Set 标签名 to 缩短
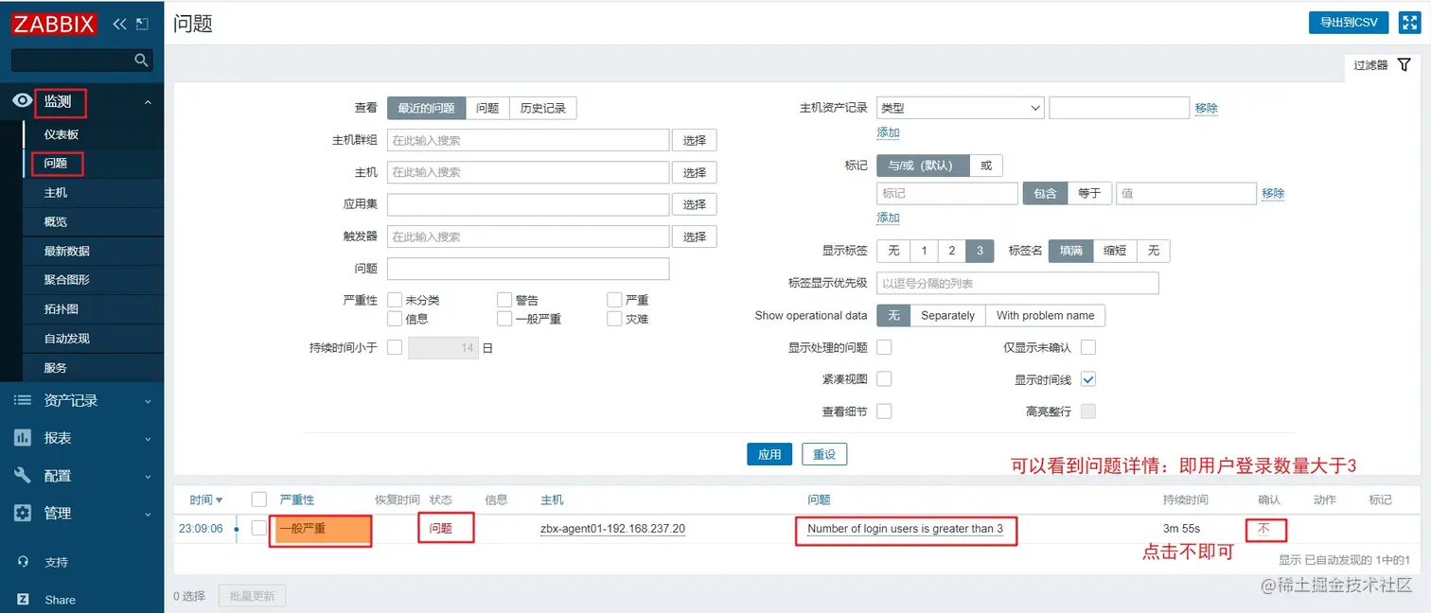The width and height of the screenshot is (1431, 613). 1115,251
